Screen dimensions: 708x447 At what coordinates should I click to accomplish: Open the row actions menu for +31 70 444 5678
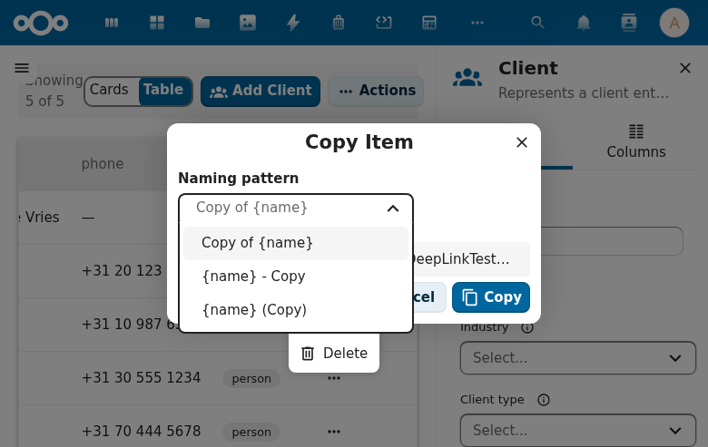tap(334, 432)
